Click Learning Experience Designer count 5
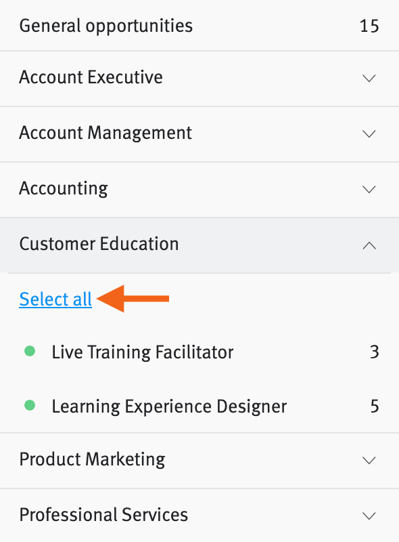This screenshot has height=542, width=399. [x=375, y=406]
